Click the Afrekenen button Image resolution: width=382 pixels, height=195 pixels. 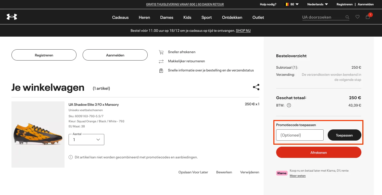319,152
